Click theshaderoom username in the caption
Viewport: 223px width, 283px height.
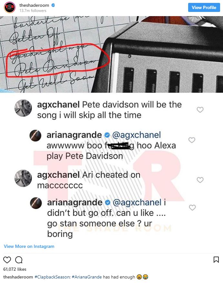(18, 277)
